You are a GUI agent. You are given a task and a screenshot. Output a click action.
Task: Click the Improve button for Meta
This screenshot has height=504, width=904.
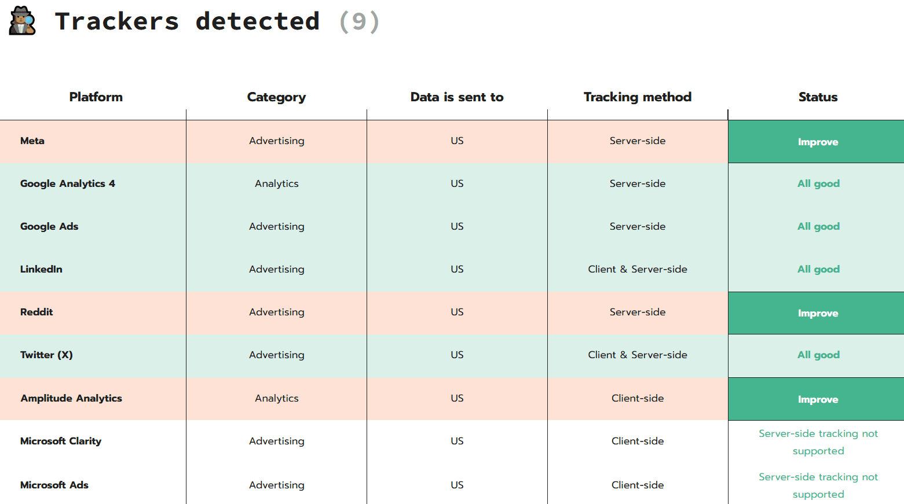818,142
